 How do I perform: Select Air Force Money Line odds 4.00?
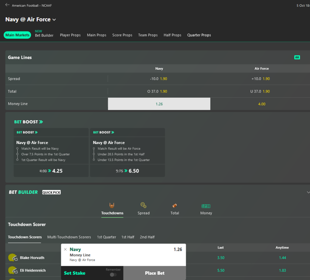(x=261, y=104)
